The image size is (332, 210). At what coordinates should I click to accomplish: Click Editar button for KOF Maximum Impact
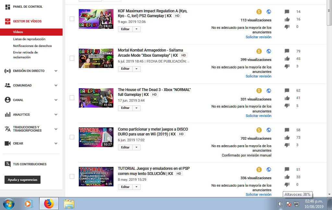pyautogui.click(x=125, y=29)
